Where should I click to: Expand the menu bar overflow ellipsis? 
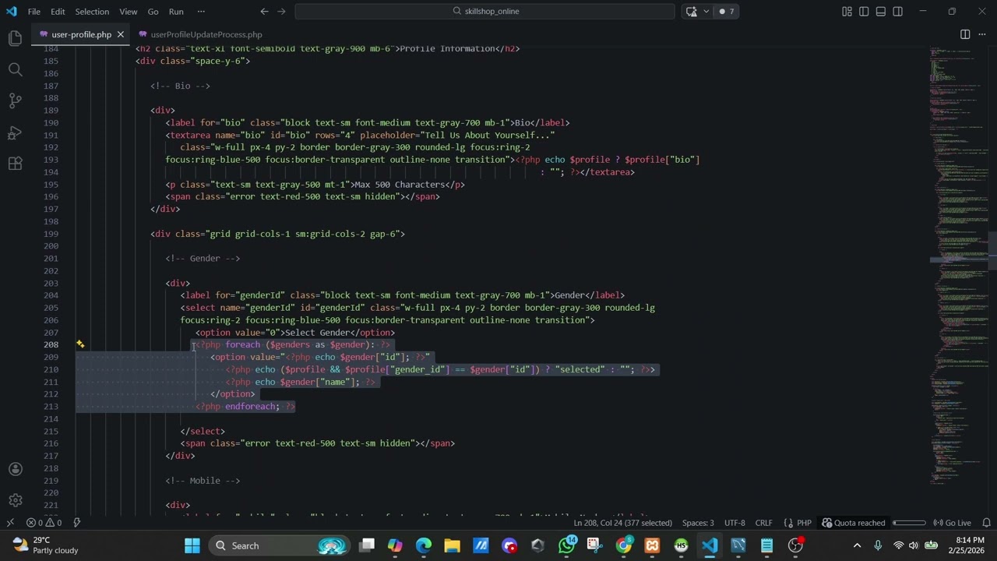coord(201,12)
